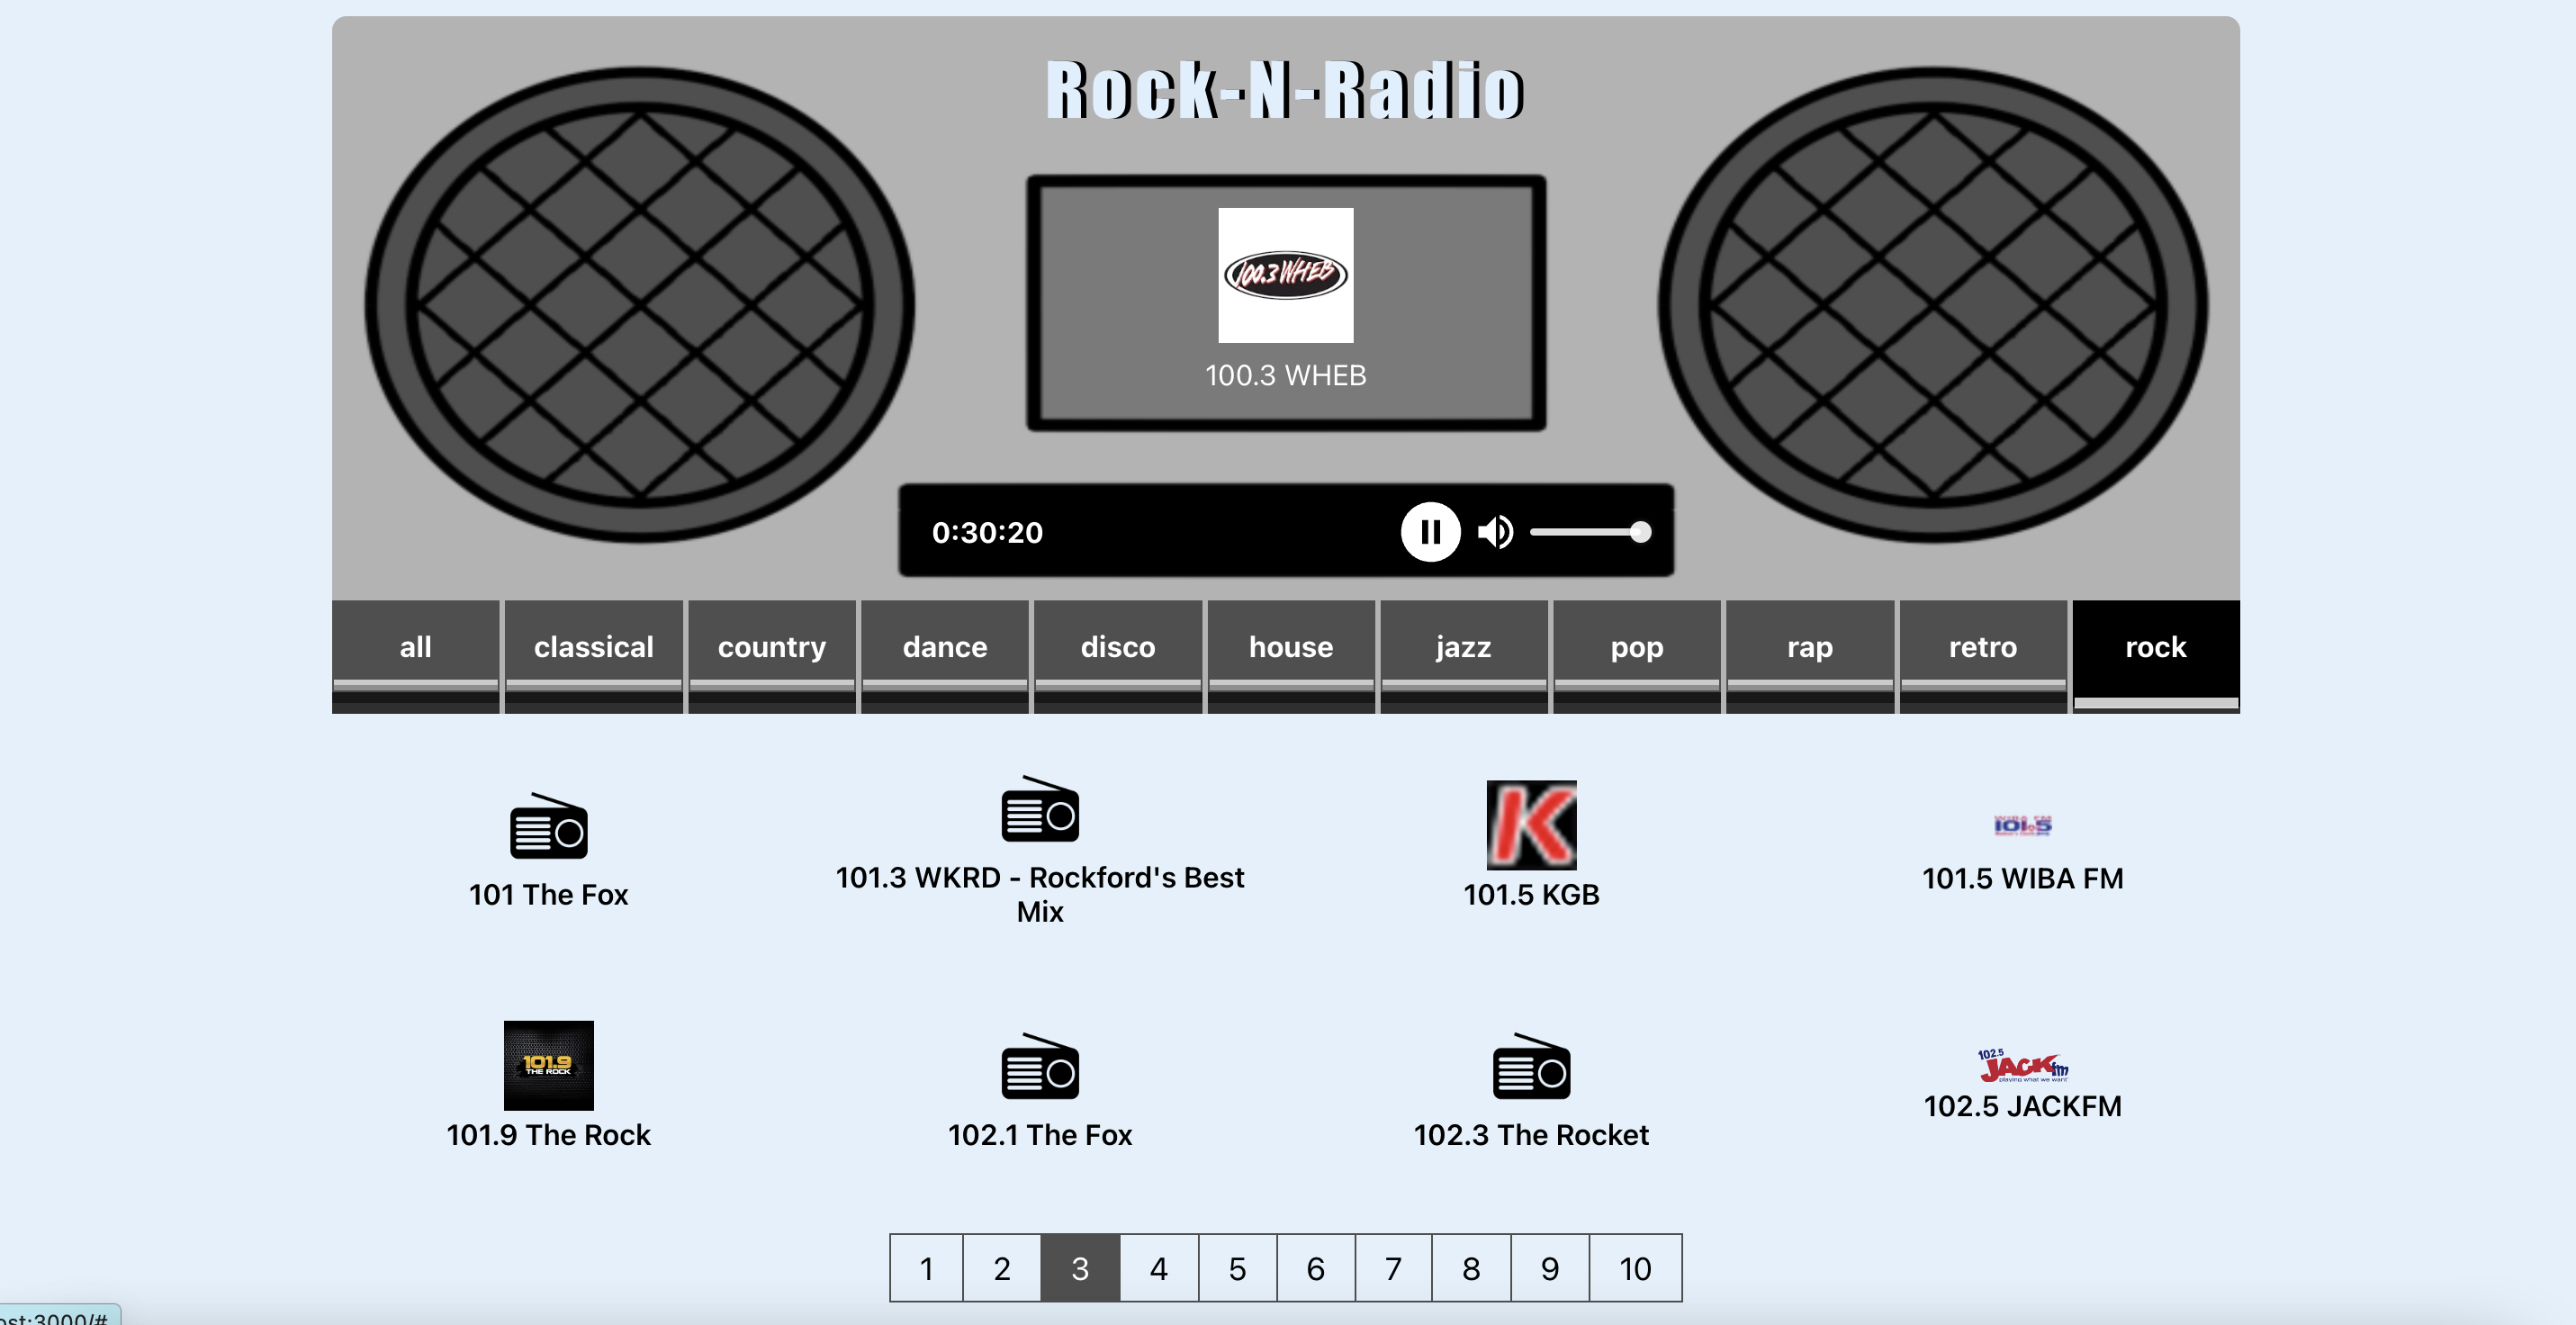
Task: Select the 101 The Fox radio icon
Action: [x=549, y=826]
